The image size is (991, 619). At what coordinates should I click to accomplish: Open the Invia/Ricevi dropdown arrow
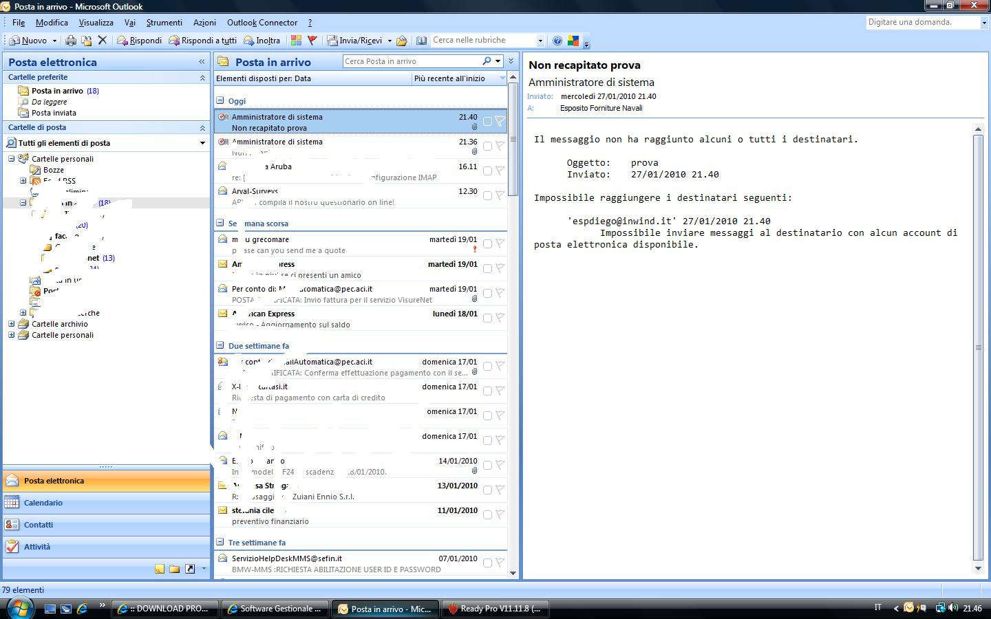point(390,41)
